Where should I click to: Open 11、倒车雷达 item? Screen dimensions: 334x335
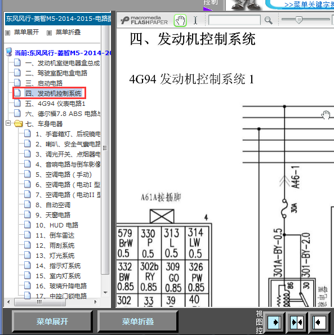[x=55, y=235]
